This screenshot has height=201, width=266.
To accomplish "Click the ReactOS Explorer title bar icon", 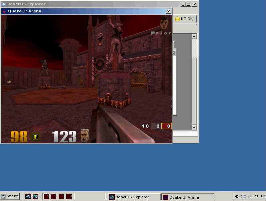I will tap(4, 4).
